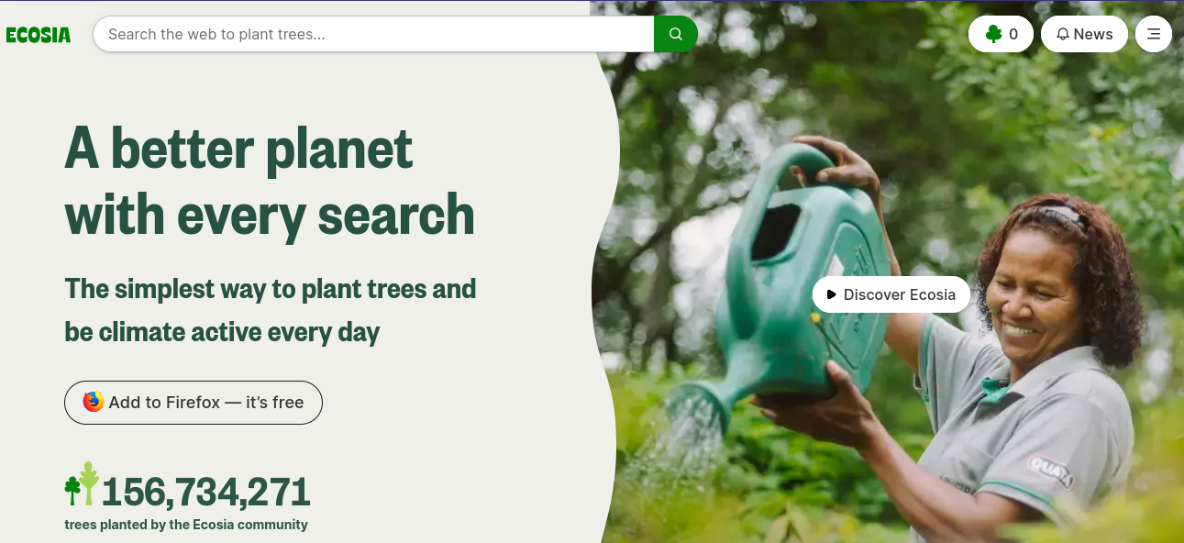Click the Ecosia logo
Viewport: 1184px width, 543px height.
point(39,35)
